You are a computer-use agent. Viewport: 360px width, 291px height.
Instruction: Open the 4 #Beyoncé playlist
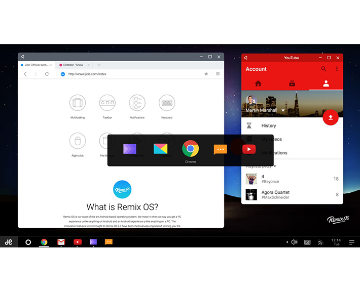pyautogui.click(x=292, y=179)
